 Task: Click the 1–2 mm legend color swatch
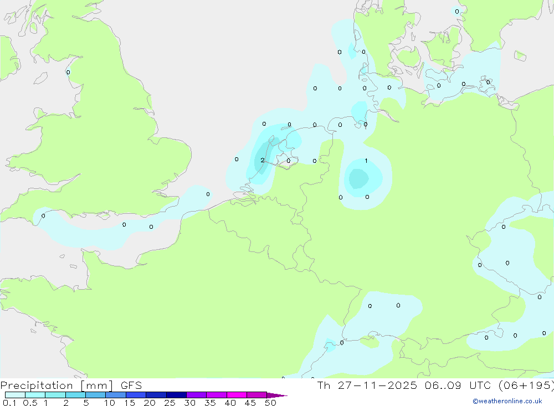(55, 395)
